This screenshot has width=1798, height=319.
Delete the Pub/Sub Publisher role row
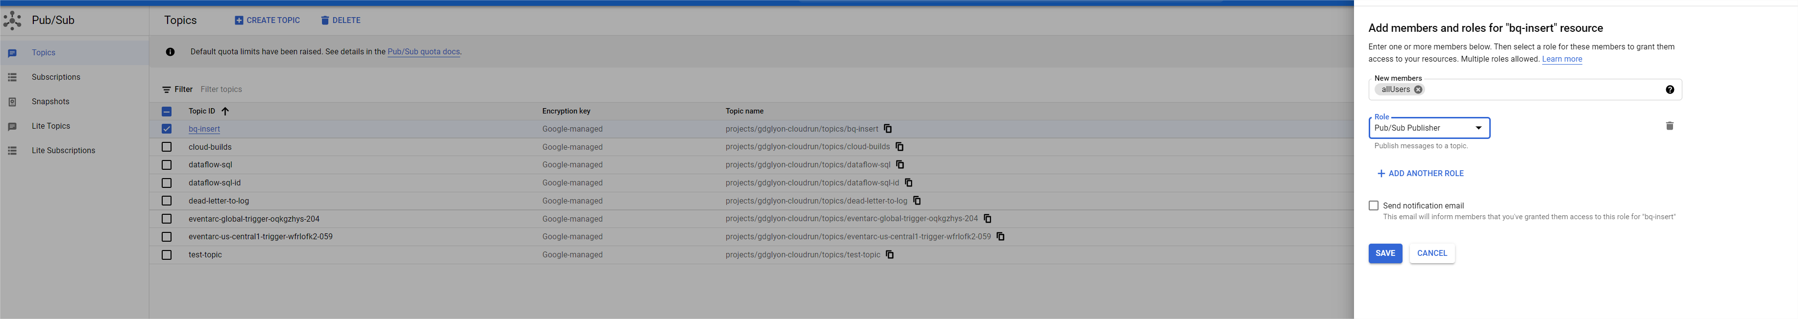pyautogui.click(x=1670, y=126)
